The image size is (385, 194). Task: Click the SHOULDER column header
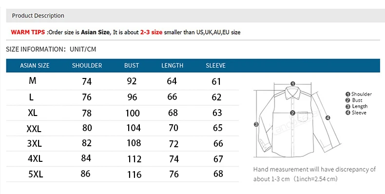pyautogui.click(x=87, y=66)
